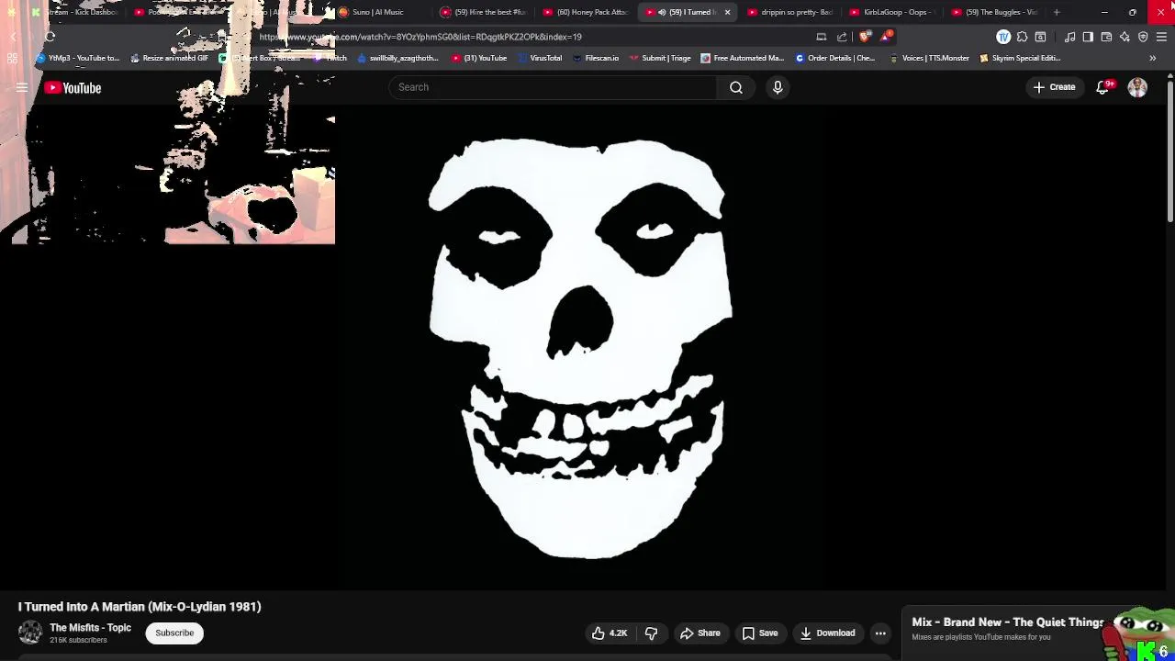Open Voices | TTS.Monster bookmark
The width and height of the screenshot is (1175, 661).
(929, 58)
